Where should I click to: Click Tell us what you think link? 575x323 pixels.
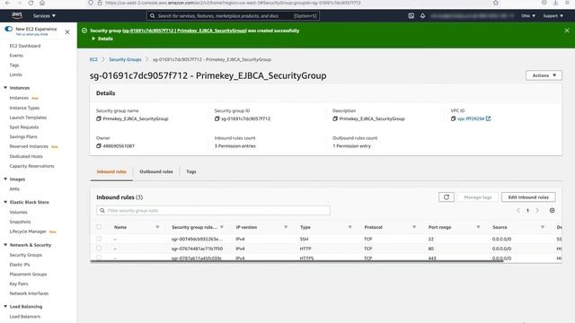tap(32, 34)
